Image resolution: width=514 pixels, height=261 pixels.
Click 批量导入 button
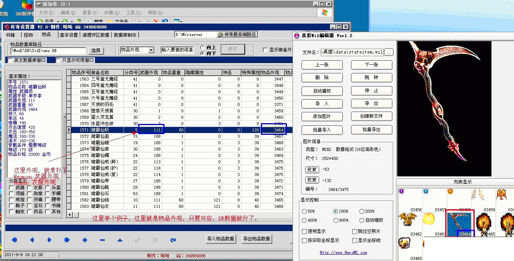[322, 130]
